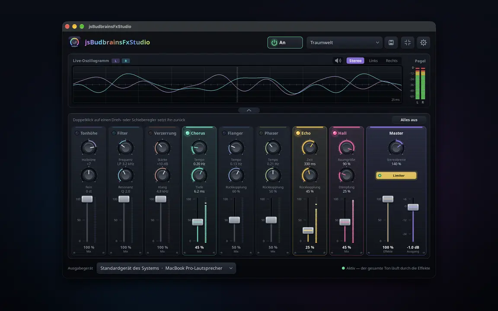Click the Master Ausgang slider handle
The image size is (498, 311).
(x=413, y=207)
